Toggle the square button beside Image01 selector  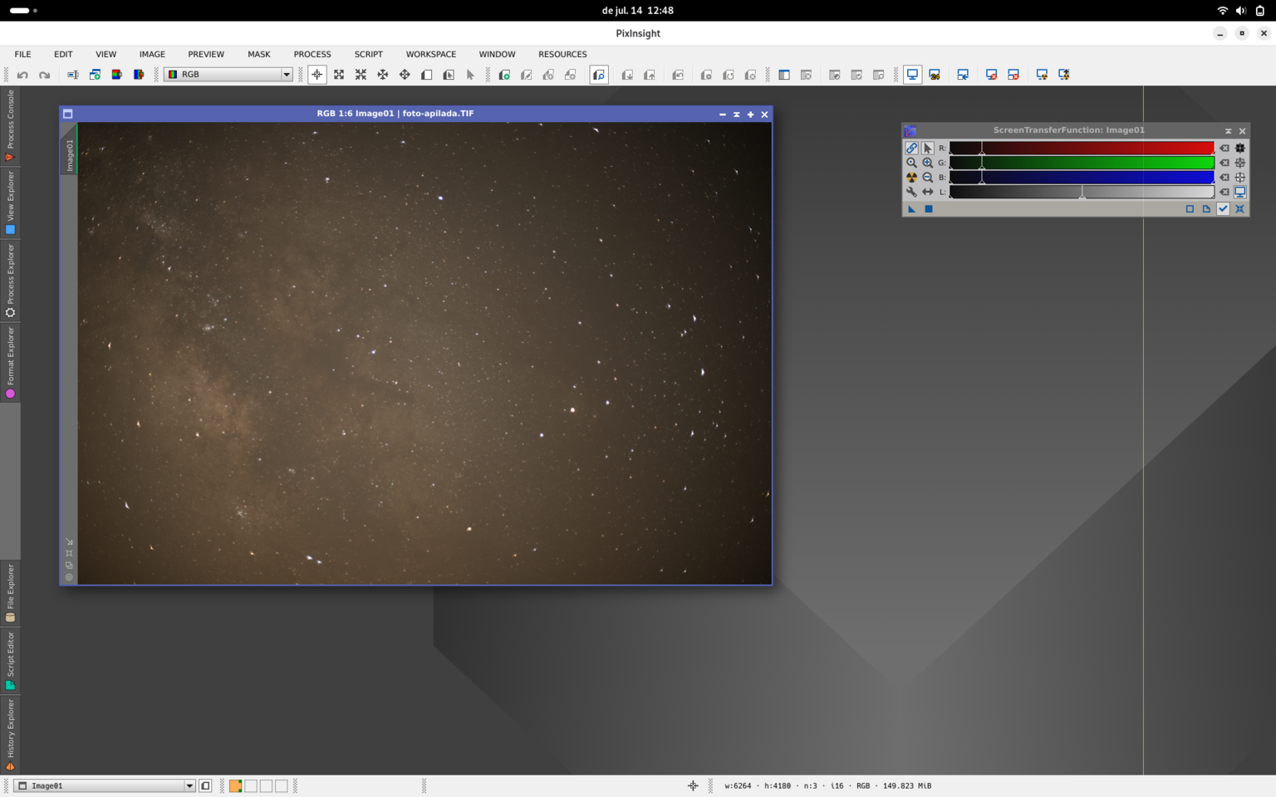click(205, 785)
